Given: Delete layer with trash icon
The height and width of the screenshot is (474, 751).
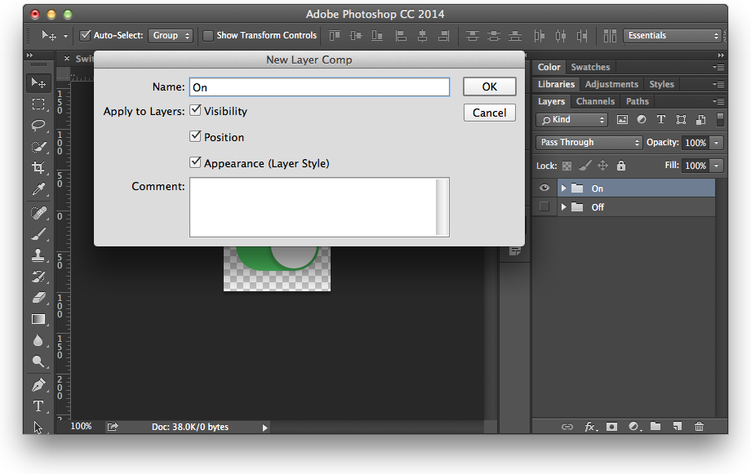Looking at the screenshot, I should point(699,426).
